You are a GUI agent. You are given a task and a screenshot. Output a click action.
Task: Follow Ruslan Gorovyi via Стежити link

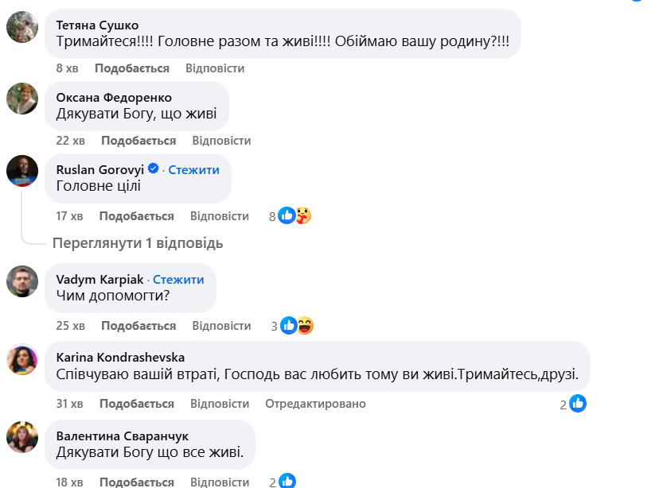193,169
